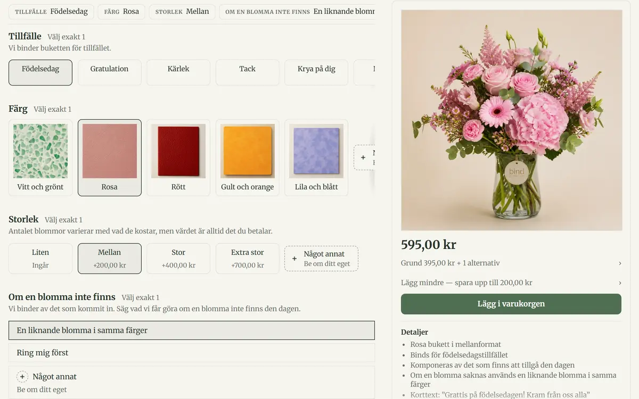
Task: Click the Detaljer heading
Action: 414,332
